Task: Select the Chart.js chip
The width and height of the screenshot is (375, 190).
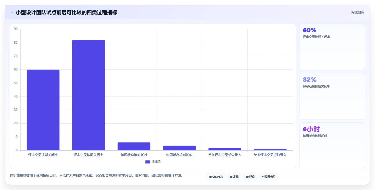Action: [x=216, y=177]
